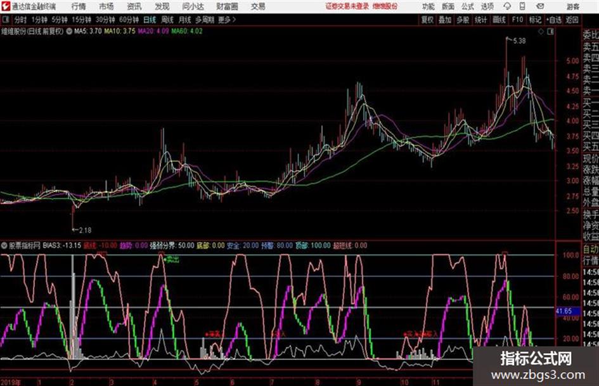
Task: Click the 叠加 overlay toolbar button
Action: pyautogui.click(x=445, y=20)
